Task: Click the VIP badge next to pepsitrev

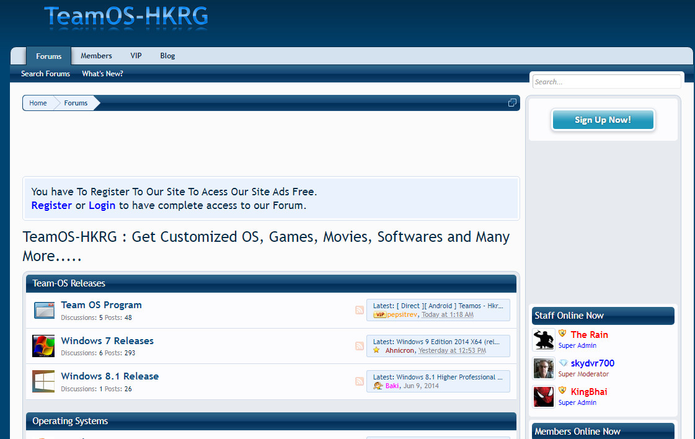Action: coord(380,315)
